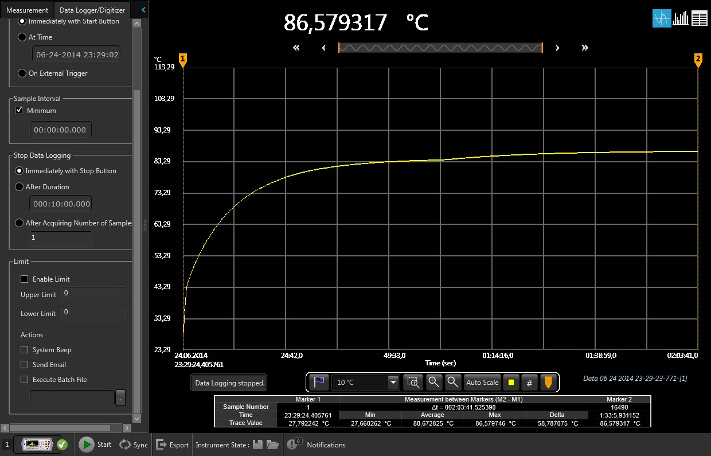This screenshot has height=456, width=711.
Task: Open the 10 °C scale dropdown
Action: coord(393,383)
